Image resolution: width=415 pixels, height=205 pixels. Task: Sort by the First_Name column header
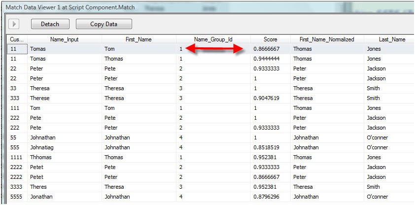(x=139, y=39)
